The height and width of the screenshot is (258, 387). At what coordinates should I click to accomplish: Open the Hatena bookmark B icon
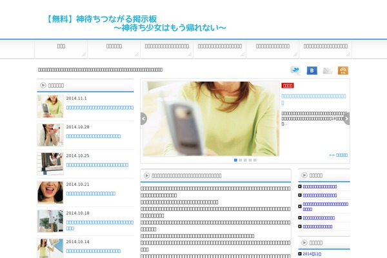pyautogui.click(x=312, y=70)
